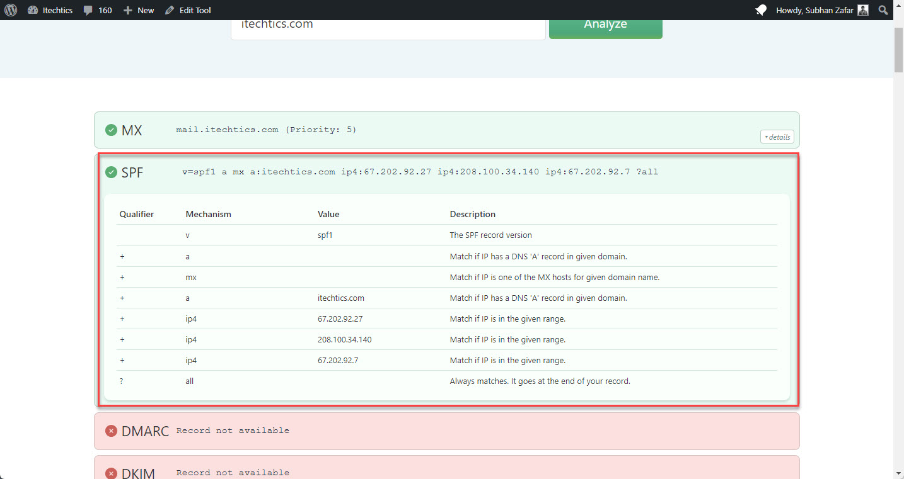Select Edit Tool in admin bar
Viewport: 904px width, 479px height.
[x=188, y=10]
